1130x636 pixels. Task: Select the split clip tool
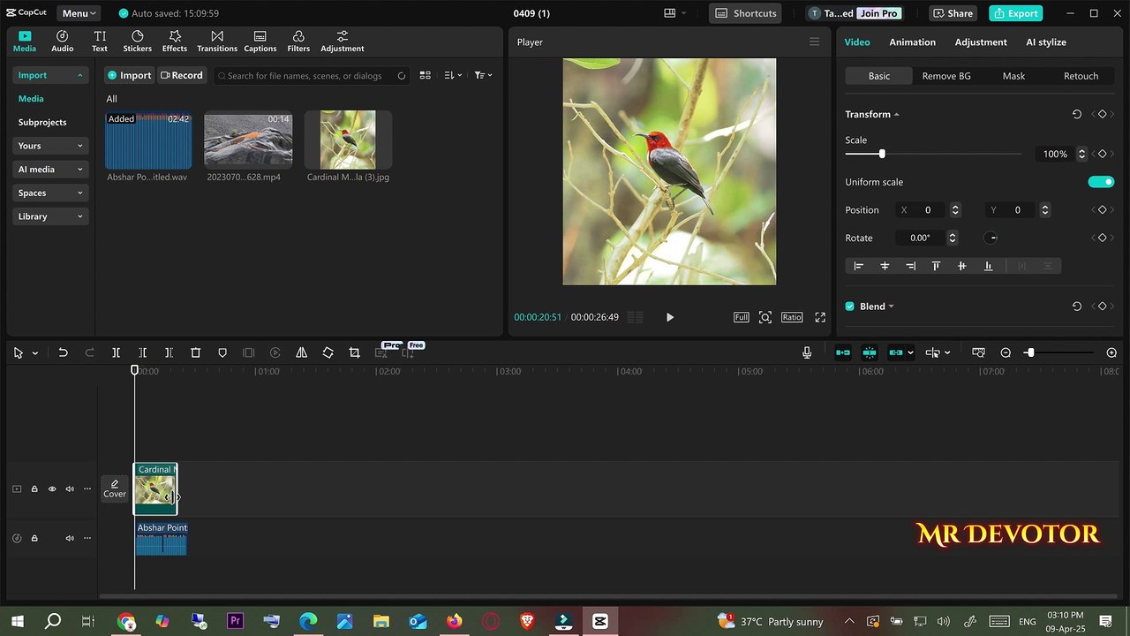[116, 352]
